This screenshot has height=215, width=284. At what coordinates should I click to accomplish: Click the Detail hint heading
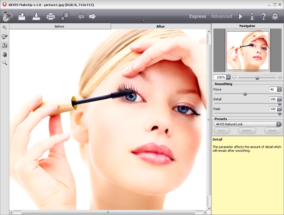pos(217,139)
